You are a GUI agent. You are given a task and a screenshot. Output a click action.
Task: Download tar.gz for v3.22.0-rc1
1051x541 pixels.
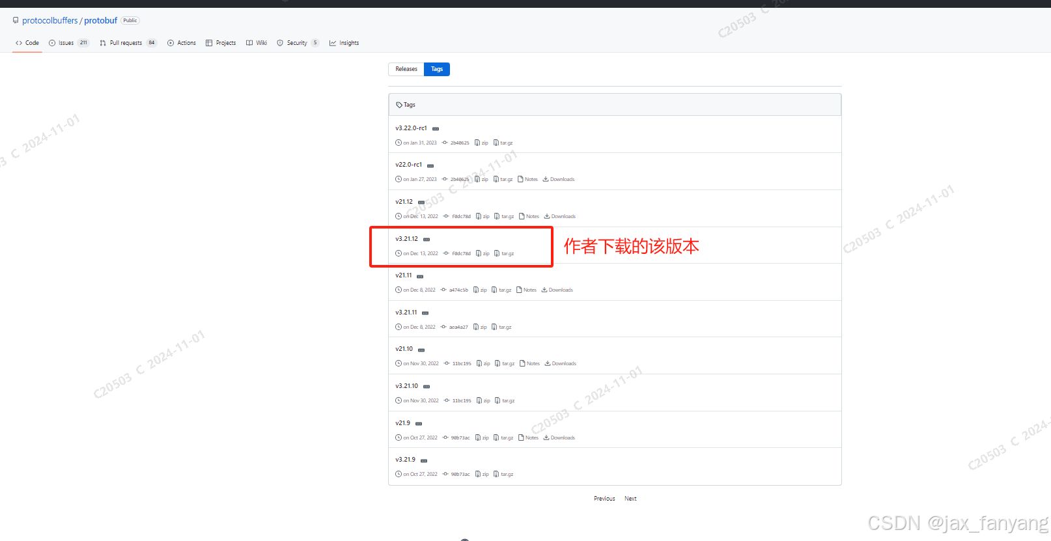coord(503,143)
